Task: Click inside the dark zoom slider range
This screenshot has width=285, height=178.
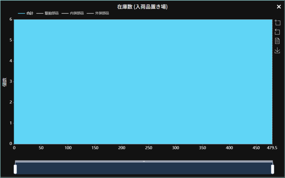Action: (x=144, y=168)
